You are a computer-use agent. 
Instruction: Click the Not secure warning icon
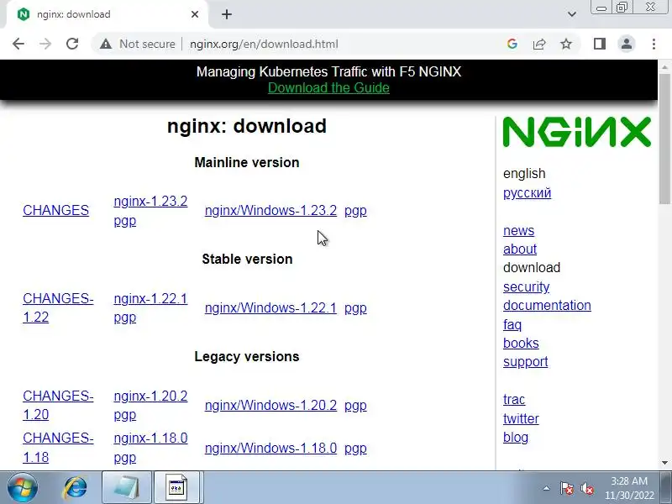coord(106,44)
